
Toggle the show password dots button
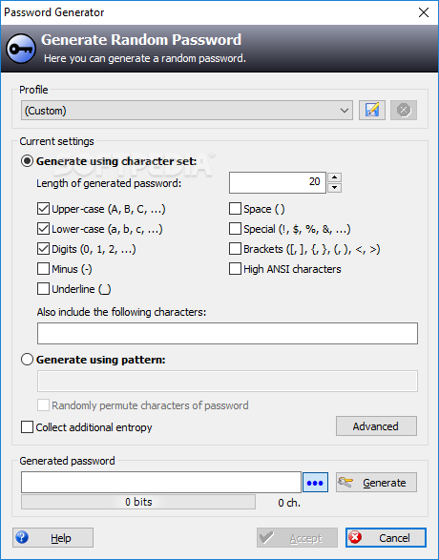click(x=315, y=483)
